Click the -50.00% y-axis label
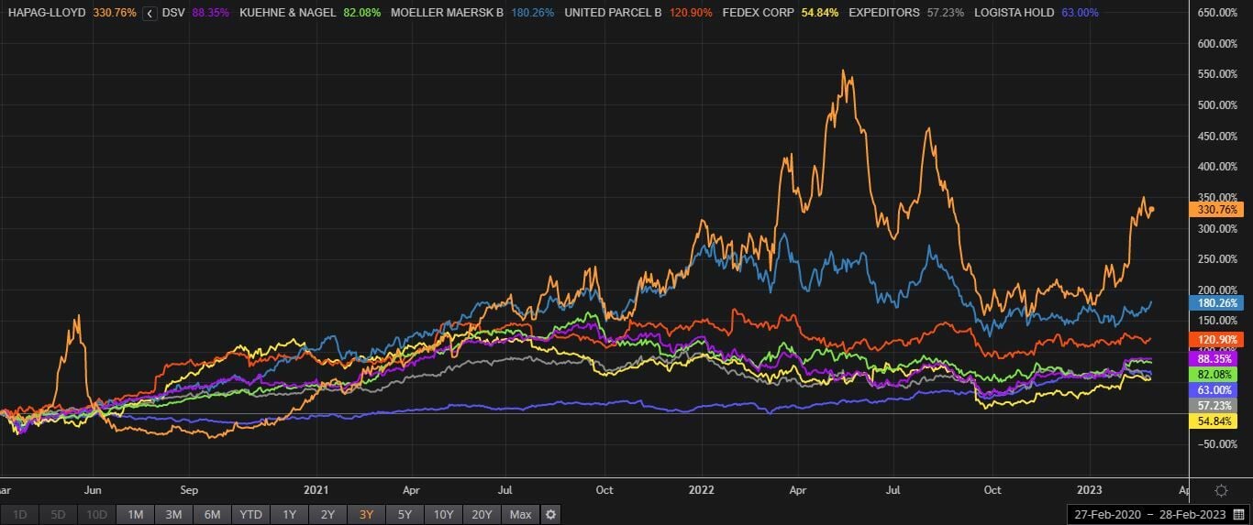The width and height of the screenshot is (1253, 525). pyautogui.click(x=1218, y=444)
